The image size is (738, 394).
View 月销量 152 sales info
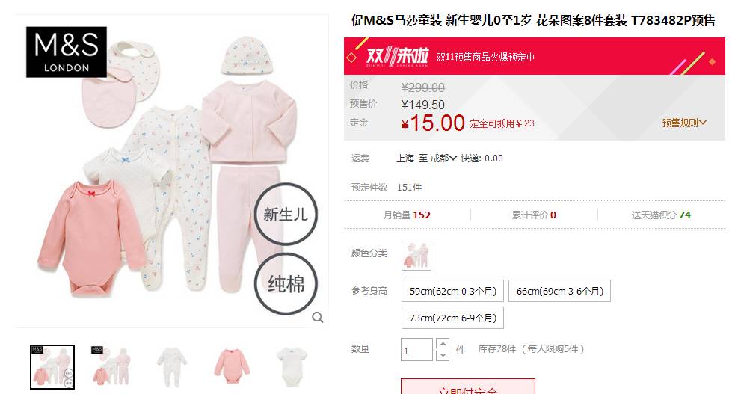(x=407, y=215)
